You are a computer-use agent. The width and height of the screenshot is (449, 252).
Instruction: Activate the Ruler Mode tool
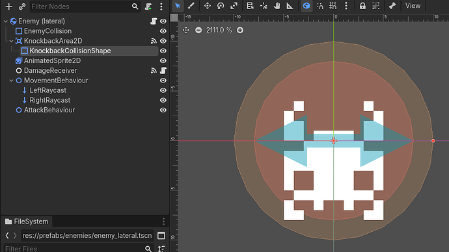[290, 6]
